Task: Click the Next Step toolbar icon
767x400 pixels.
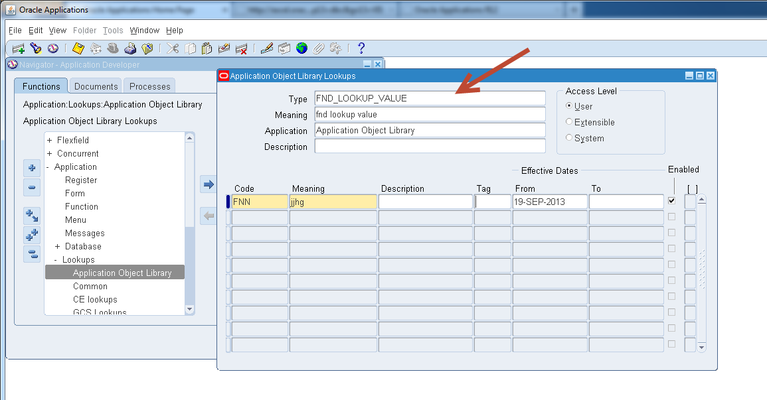Action: pos(96,48)
